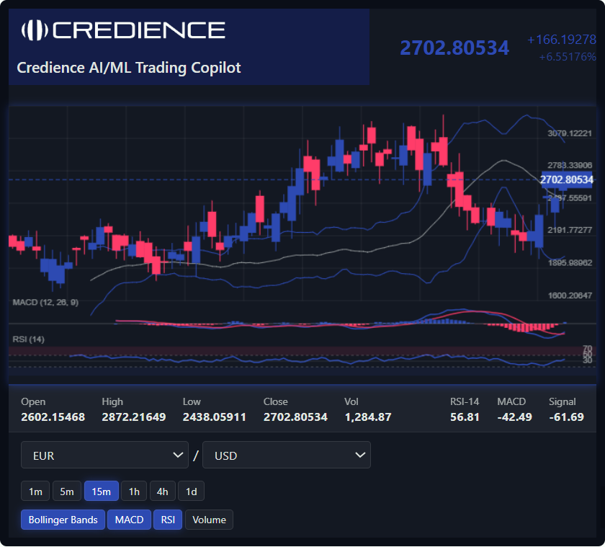Image resolution: width=605 pixels, height=547 pixels.
Task: Choose the 4h timeframe
Action: [x=163, y=492]
